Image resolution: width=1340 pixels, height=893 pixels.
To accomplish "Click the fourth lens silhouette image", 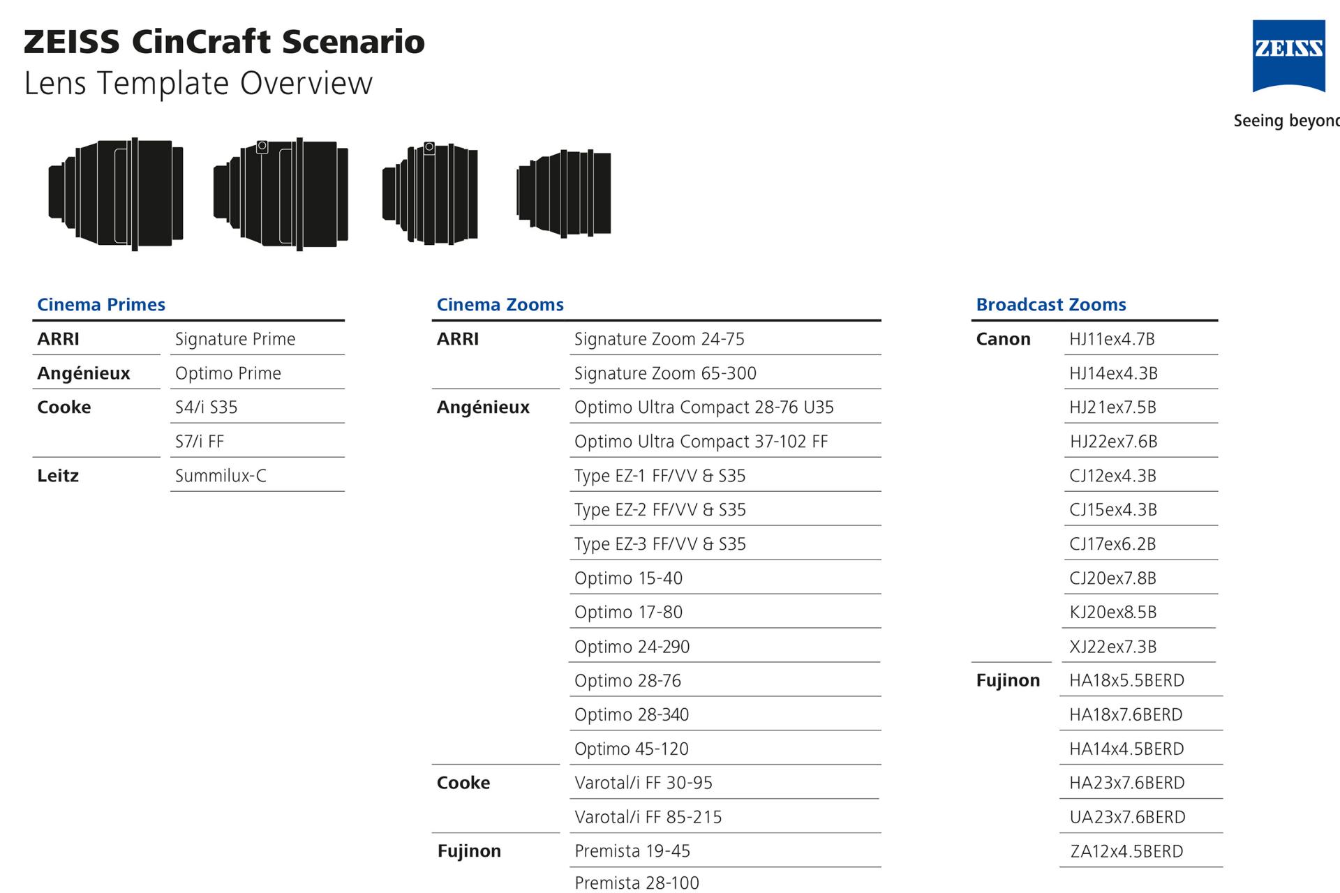I will 563,193.
